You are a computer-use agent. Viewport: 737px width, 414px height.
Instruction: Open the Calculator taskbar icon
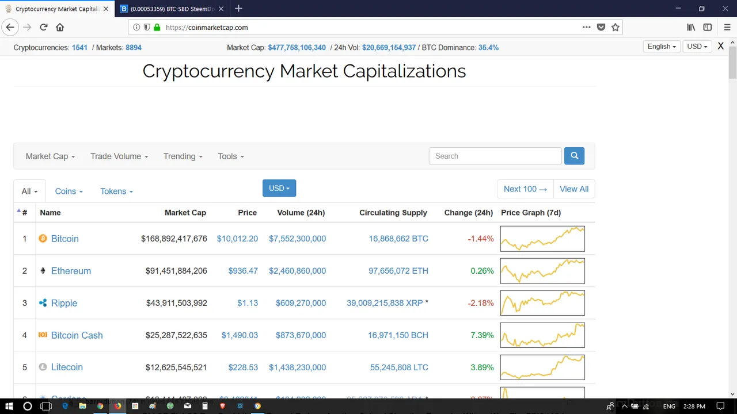point(205,406)
